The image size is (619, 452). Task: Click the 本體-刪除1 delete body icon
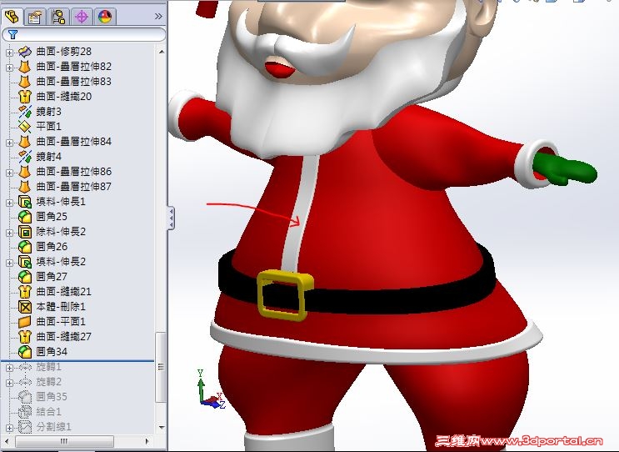coord(25,307)
